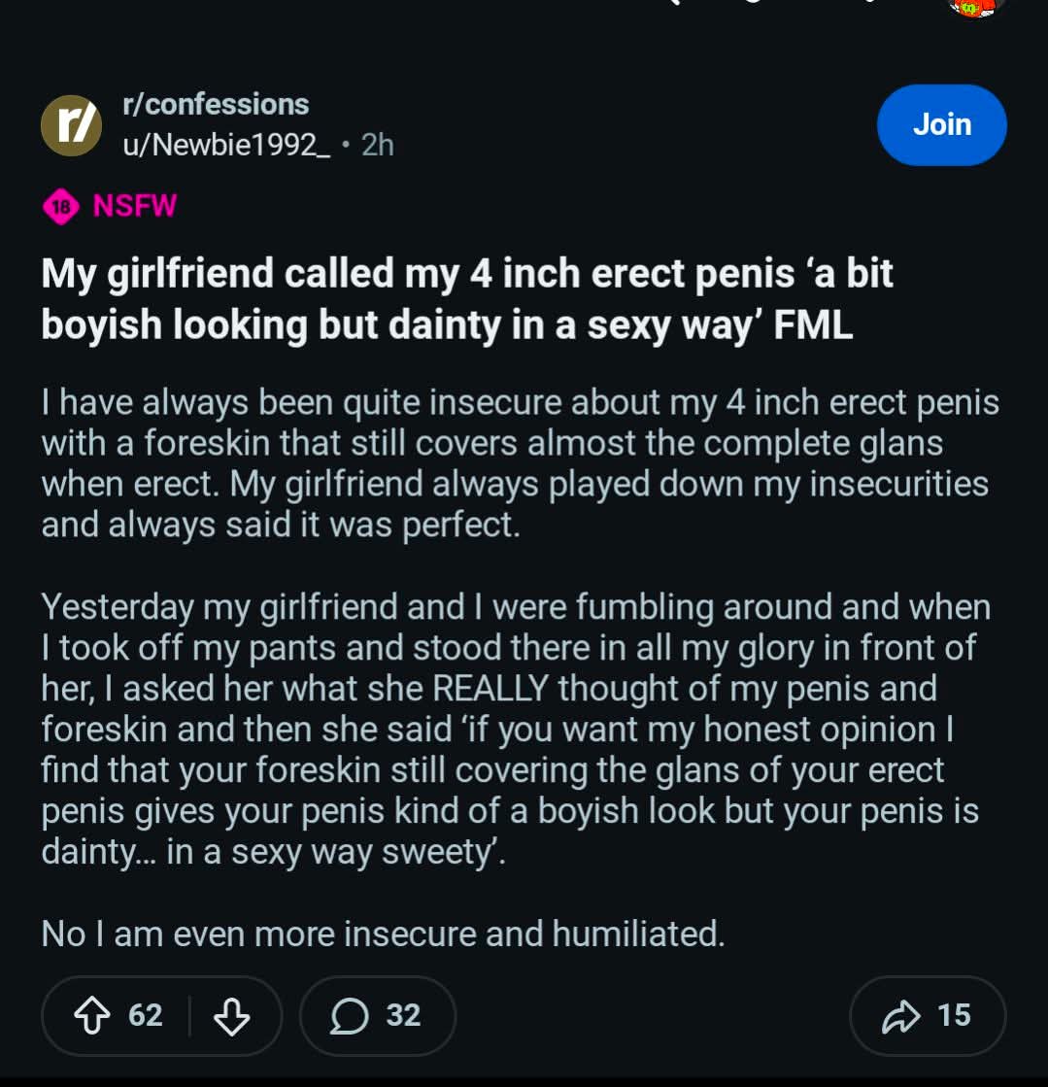Viewport: 1048px width, 1087px height.
Task: Tap the 2h post timestamp
Action: pyautogui.click(x=377, y=145)
